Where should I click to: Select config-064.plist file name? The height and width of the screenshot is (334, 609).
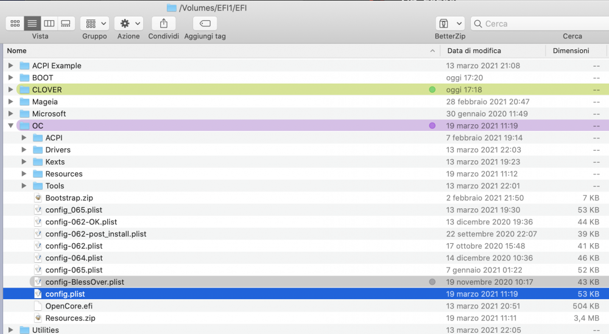tap(74, 258)
